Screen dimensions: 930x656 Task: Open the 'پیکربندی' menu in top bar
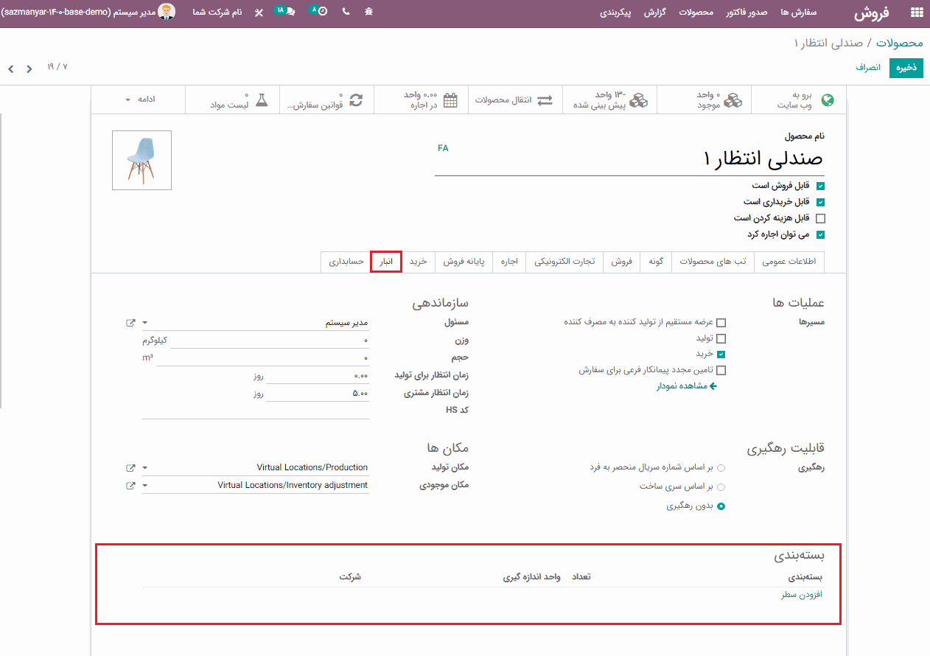click(615, 13)
